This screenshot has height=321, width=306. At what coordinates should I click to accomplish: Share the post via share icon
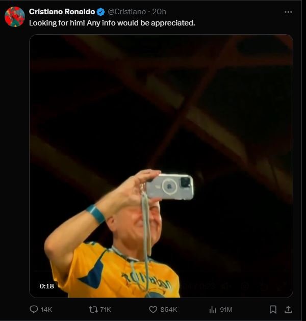coord(288,309)
